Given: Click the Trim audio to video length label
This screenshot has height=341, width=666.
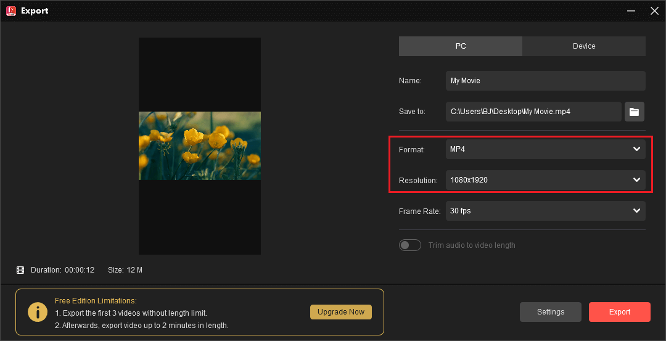Looking at the screenshot, I should tap(472, 245).
